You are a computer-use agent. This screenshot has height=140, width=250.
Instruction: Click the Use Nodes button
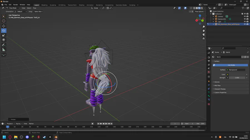coord(230,65)
